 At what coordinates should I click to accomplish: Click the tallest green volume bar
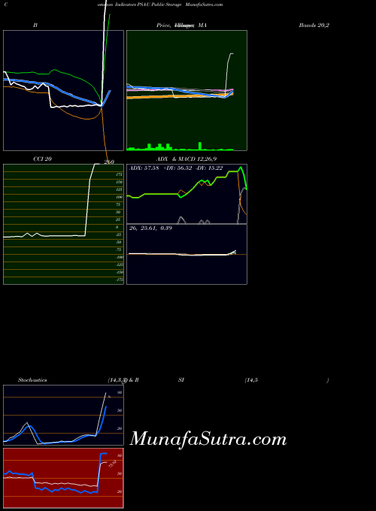(x=200, y=146)
